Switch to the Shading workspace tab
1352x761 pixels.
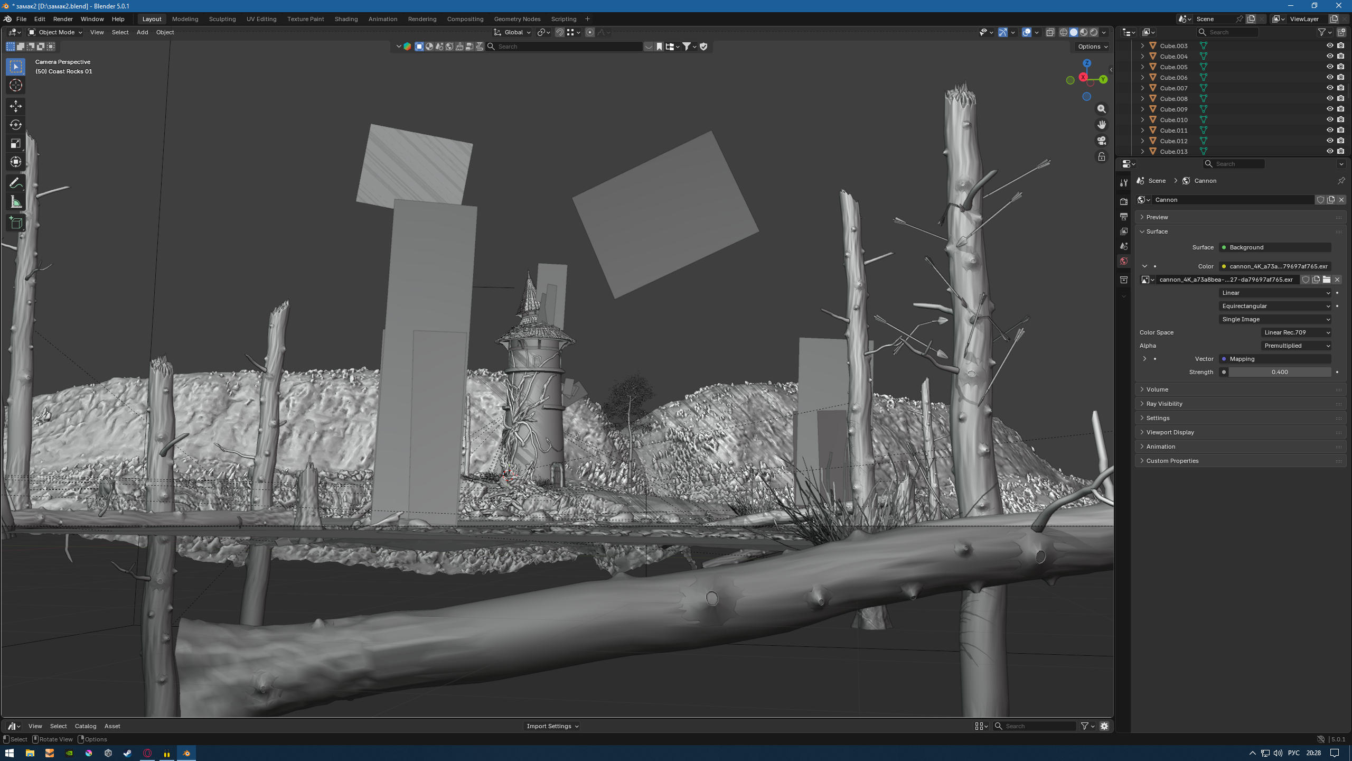(x=346, y=19)
